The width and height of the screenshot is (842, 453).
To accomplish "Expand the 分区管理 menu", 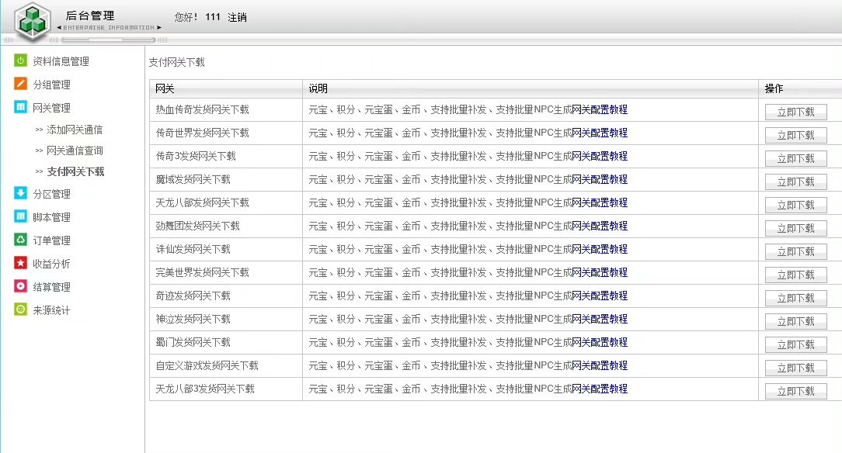I will 51,194.
